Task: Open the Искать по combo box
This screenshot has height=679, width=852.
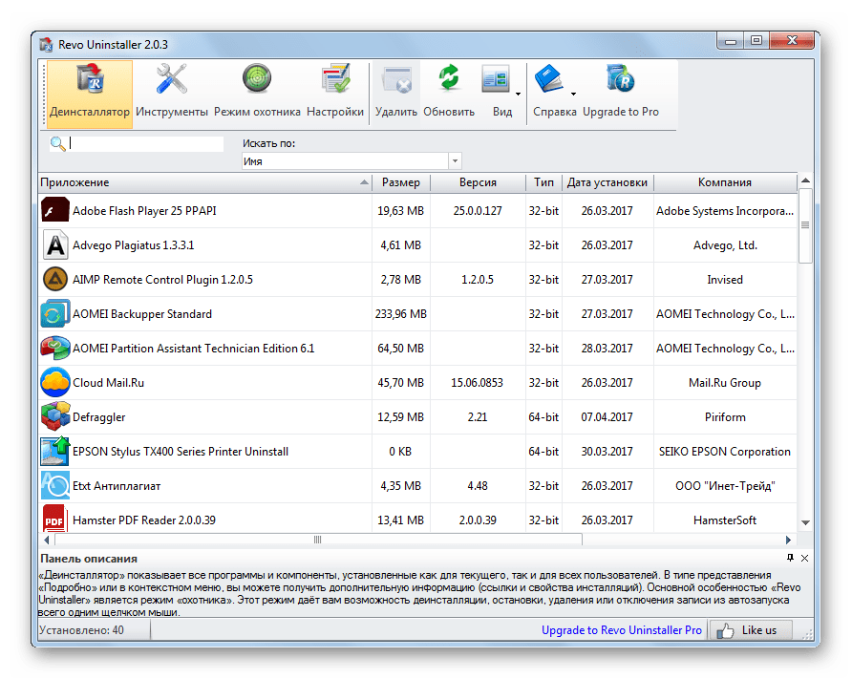Action: point(351,161)
